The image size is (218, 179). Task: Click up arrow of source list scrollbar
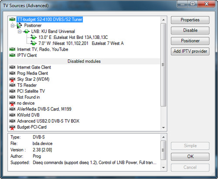point(163,20)
